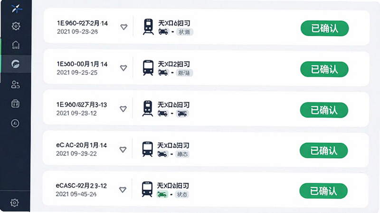Screen dimensions: 380x213
Task: Click green truck icon in eCASC row
Action: pos(162,194)
